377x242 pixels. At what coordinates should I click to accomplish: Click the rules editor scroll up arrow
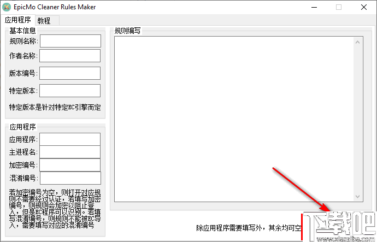[357, 42]
